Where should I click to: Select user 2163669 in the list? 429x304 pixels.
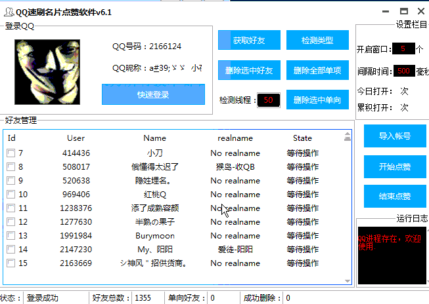[x=76, y=263]
